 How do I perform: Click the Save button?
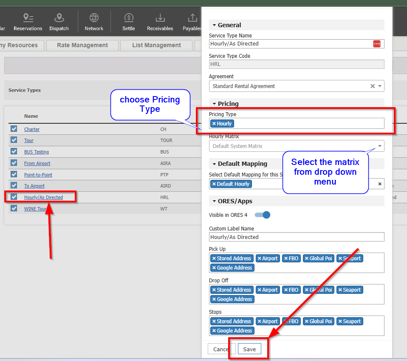click(249, 349)
